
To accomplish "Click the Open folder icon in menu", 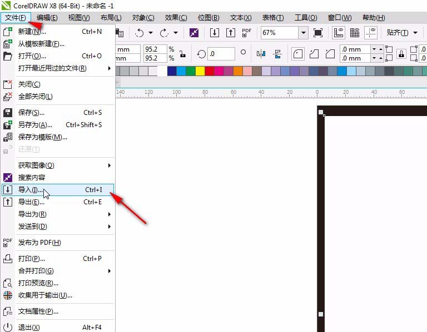I will point(8,56).
